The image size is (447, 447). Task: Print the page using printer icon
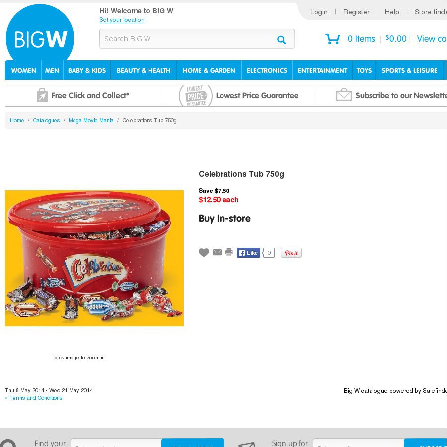(229, 252)
